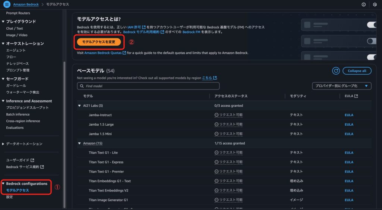The image size is (382, 210).
Task: Click the refresh icon beside Collapse all
Action: tap(336, 71)
